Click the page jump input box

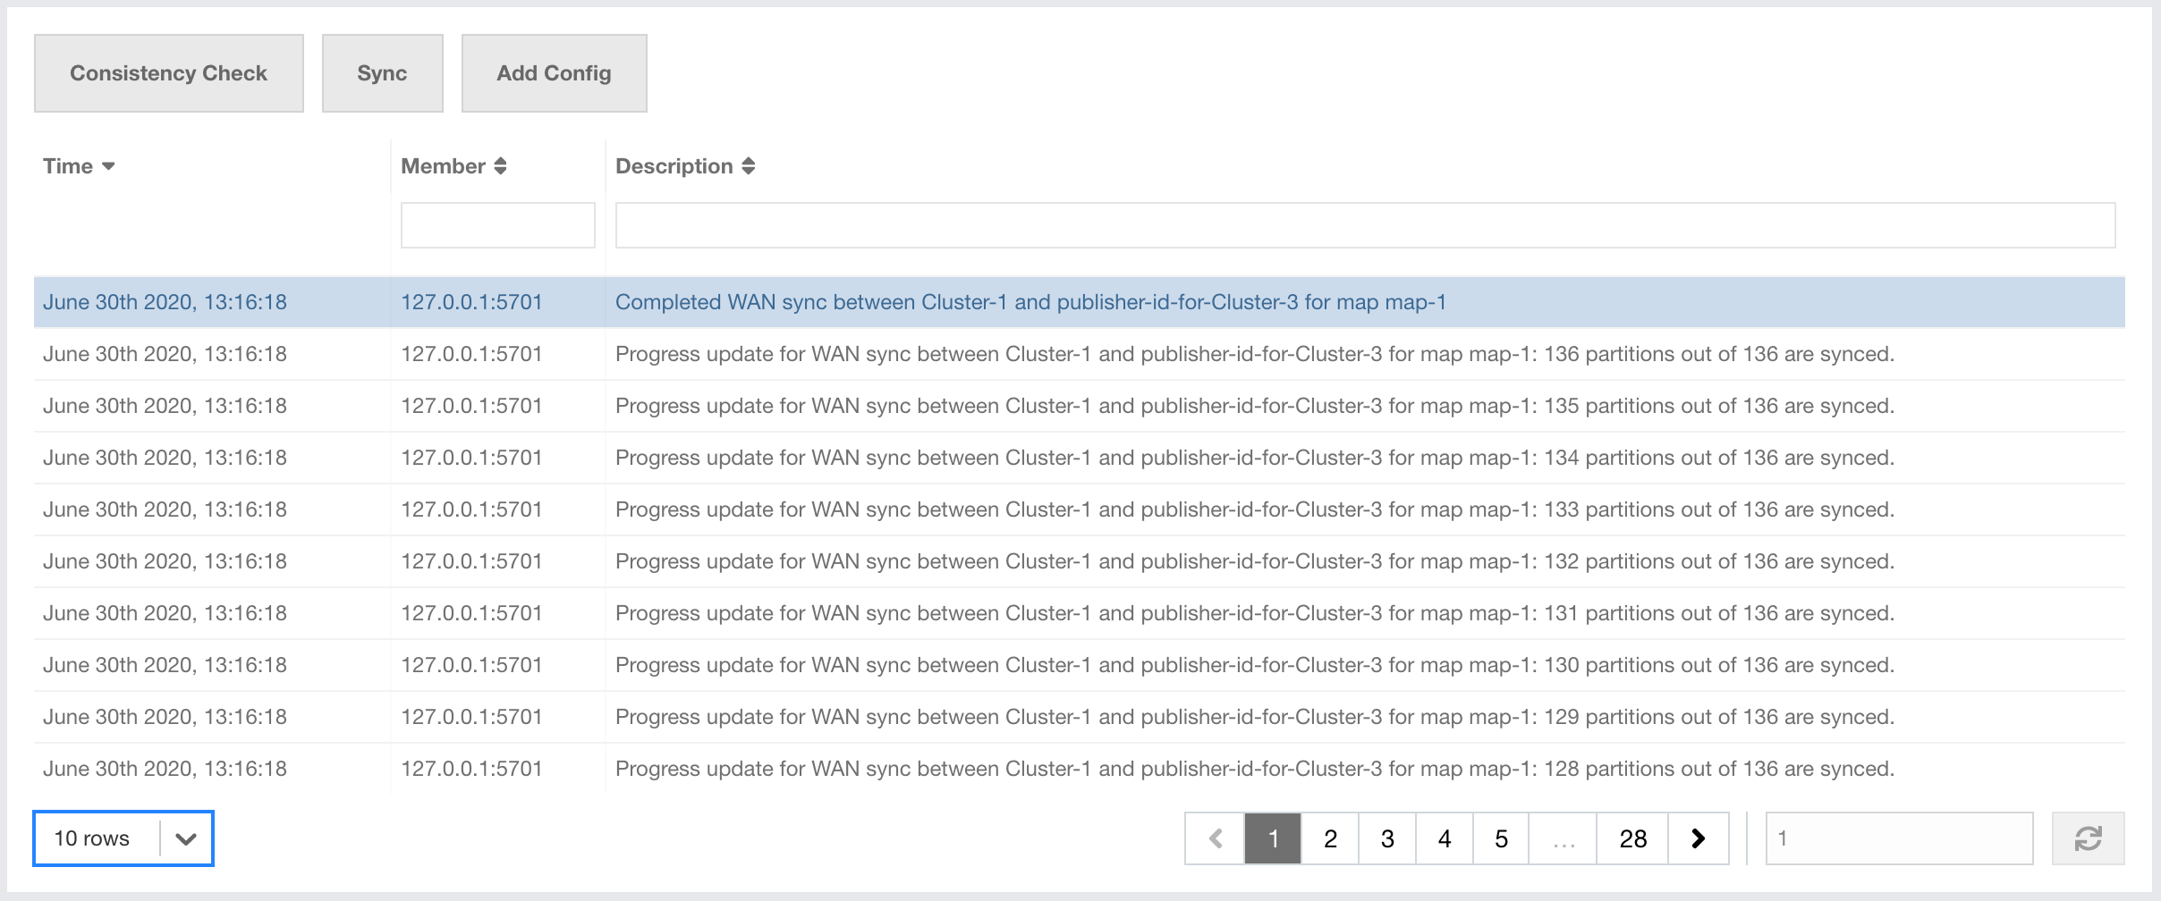[1898, 838]
